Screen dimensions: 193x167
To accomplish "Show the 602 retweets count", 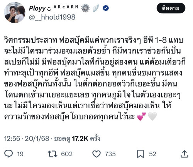I will tap(67, 154).
